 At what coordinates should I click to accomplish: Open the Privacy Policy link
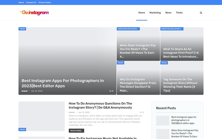pos(45,2)
